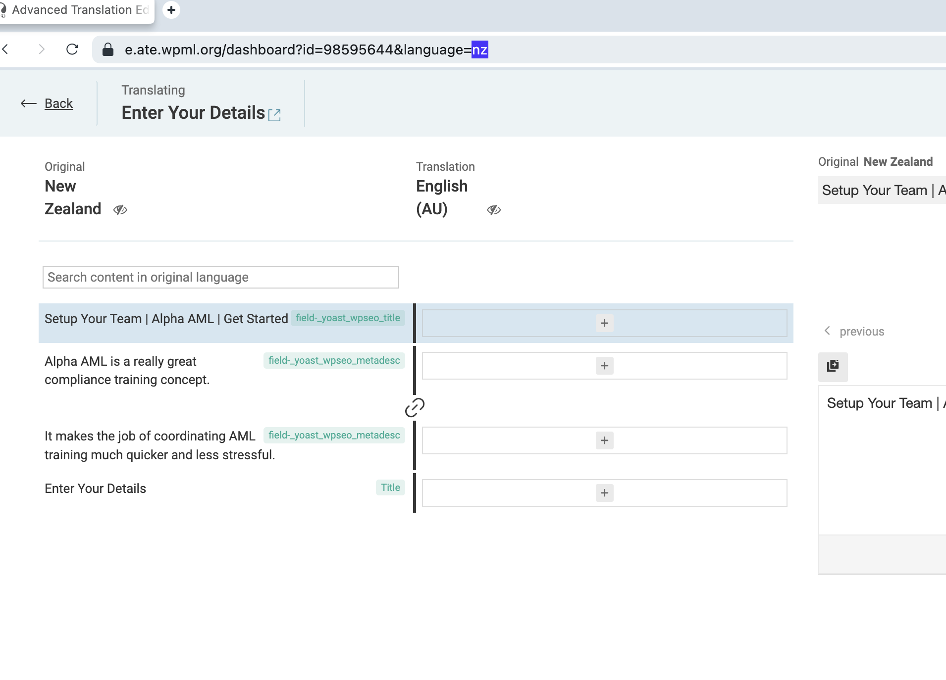Viewport: 946px width, 680px height.
Task: Click the Title tag label
Action: (x=390, y=487)
